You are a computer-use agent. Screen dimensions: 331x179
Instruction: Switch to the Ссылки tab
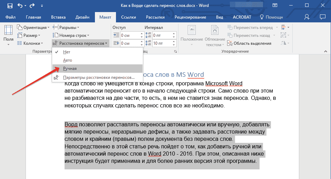pyautogui.click(x=128, y=17)
